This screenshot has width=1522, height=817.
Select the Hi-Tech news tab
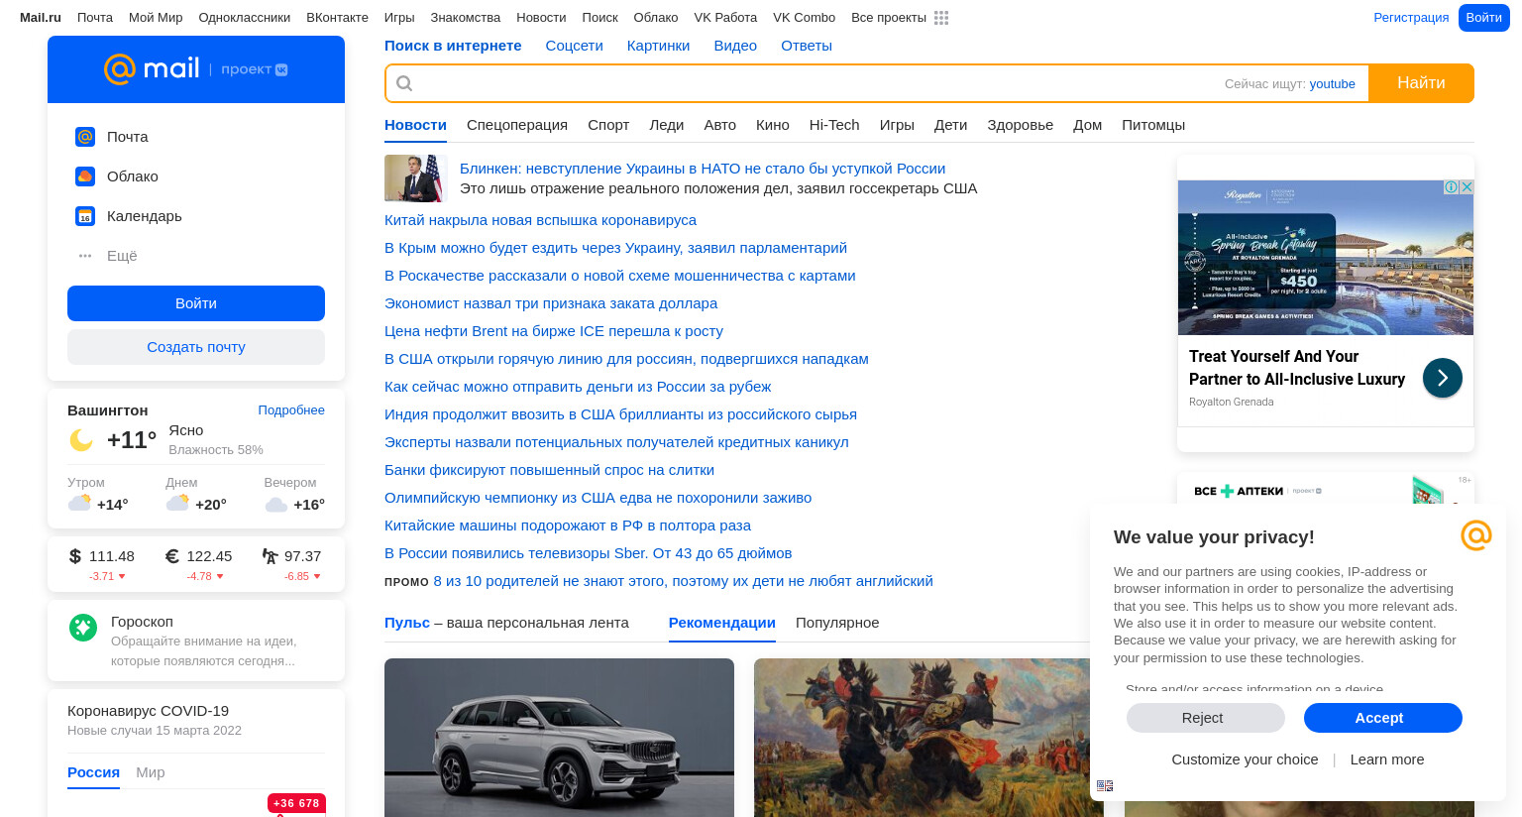(x=834, y=125)
